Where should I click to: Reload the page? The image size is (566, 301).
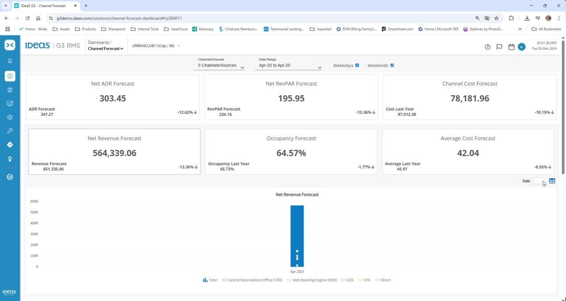(x=27, y=18)
